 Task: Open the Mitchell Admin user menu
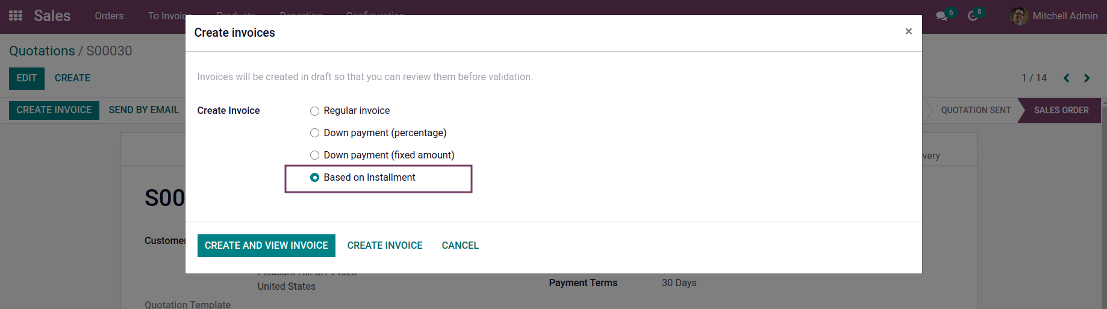(x=1064, y=16)
